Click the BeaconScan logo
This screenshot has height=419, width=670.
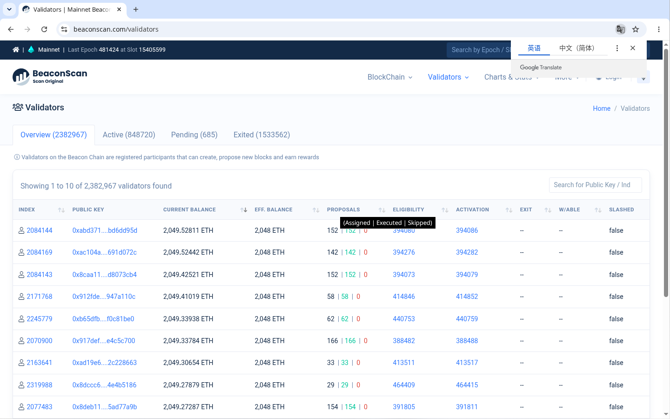50,77
